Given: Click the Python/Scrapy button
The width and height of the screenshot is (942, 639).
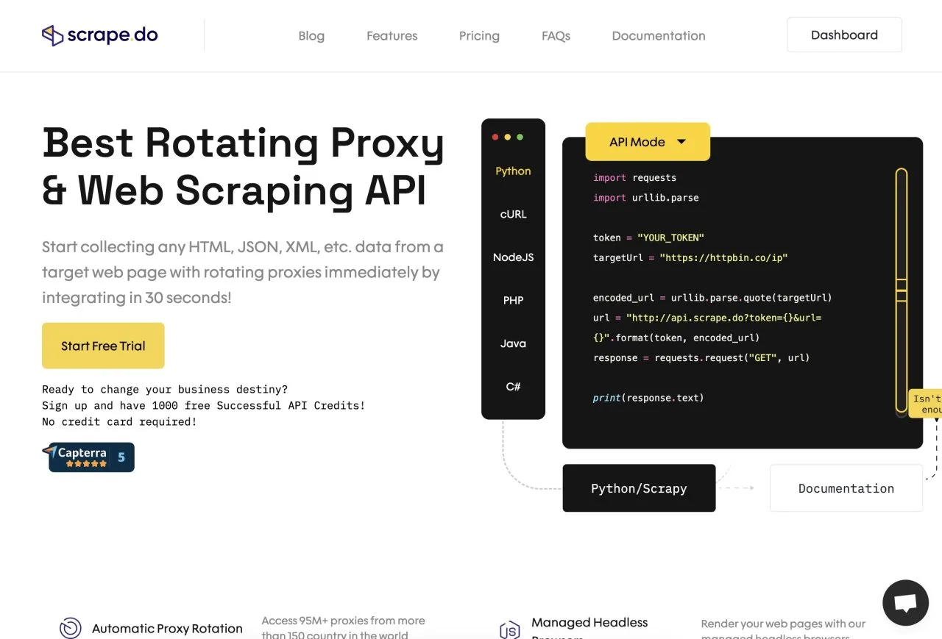Looking at the screenshot, I should 639,488.
